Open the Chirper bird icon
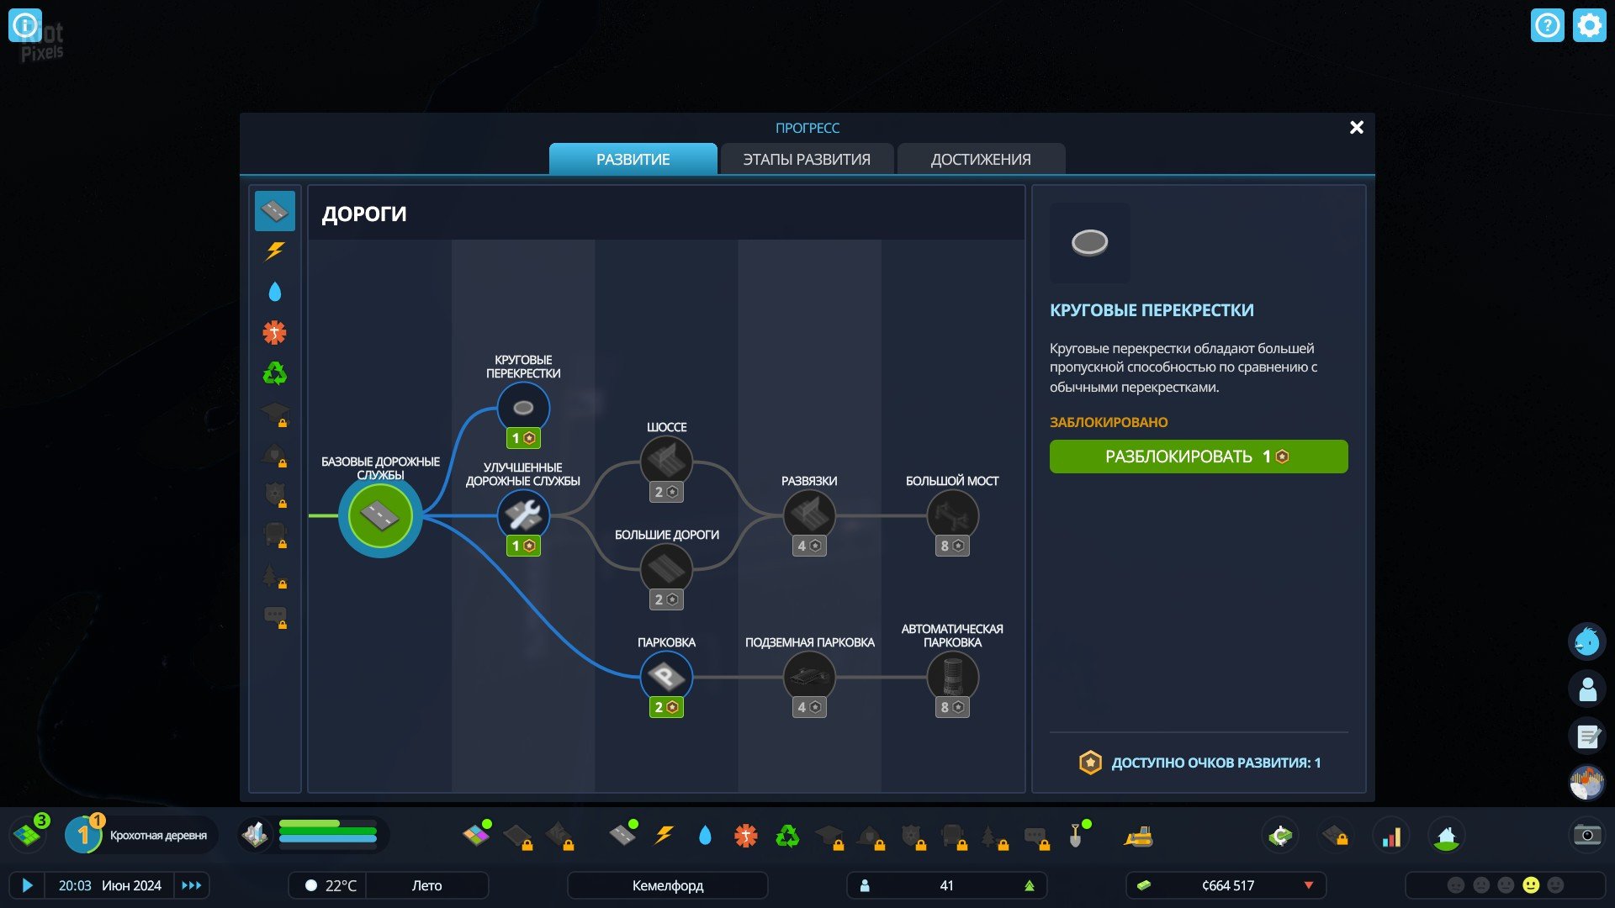The image size is (1615, 908). [x=1586, y=642]
